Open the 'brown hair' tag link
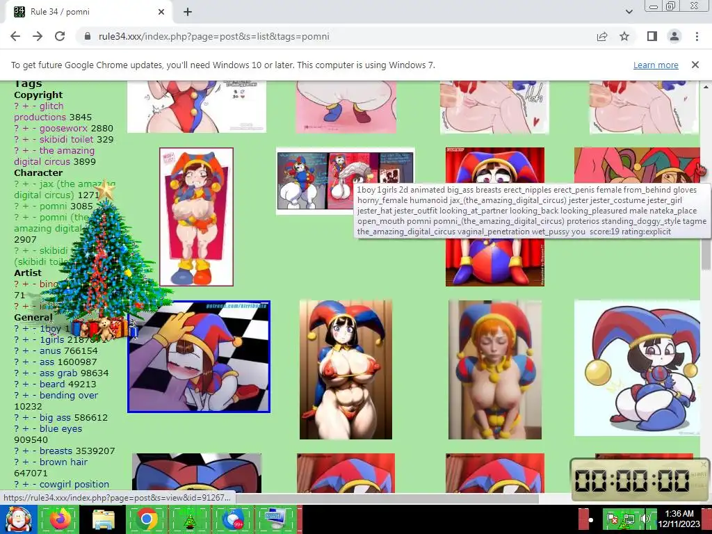Viewport: 712px width, 534px height. pyautogui.click(x=63, y=462)
